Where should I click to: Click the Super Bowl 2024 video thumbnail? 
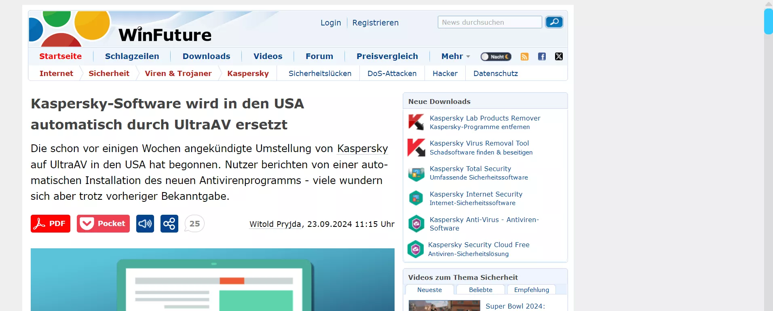[444, 305]
